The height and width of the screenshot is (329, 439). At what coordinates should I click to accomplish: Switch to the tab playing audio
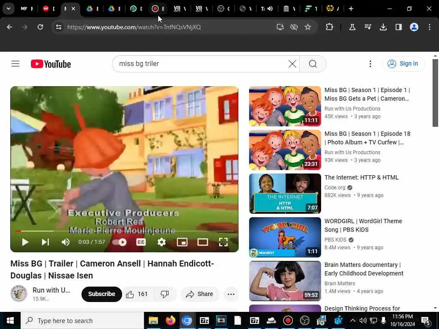tap(267, 9)
